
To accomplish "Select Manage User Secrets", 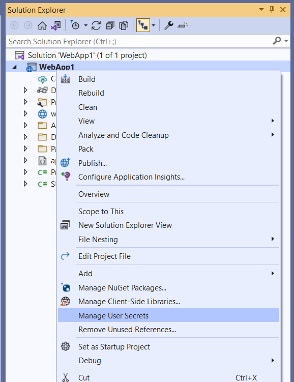I will coord(168,315).
